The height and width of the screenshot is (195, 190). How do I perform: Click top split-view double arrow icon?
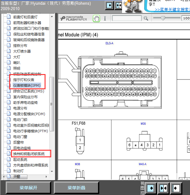coord(119,5)
